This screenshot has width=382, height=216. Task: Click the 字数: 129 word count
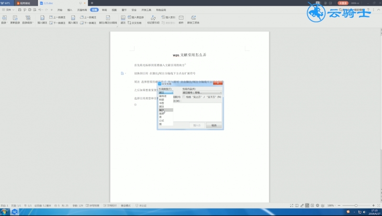[78, 206]
